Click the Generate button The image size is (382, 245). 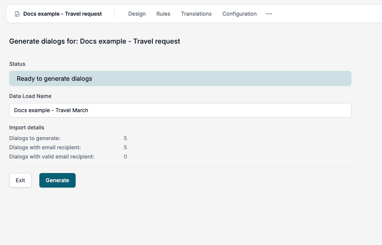tap(58, 180)
